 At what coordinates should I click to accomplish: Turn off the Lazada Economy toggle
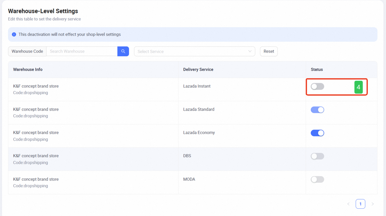(317, 133)
